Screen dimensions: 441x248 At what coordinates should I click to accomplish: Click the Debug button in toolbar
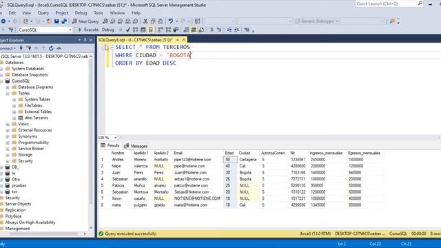108,30
